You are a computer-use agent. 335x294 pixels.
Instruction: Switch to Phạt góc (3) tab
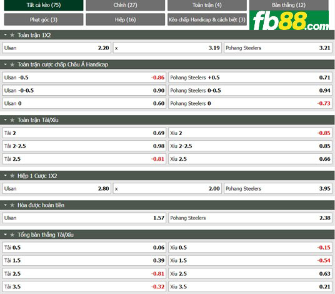[x=44, y=19]
